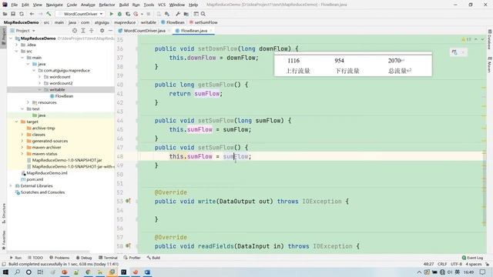Click the Back navigation arrow
This screenshot has height=277, width=493.
coord(32,14)
